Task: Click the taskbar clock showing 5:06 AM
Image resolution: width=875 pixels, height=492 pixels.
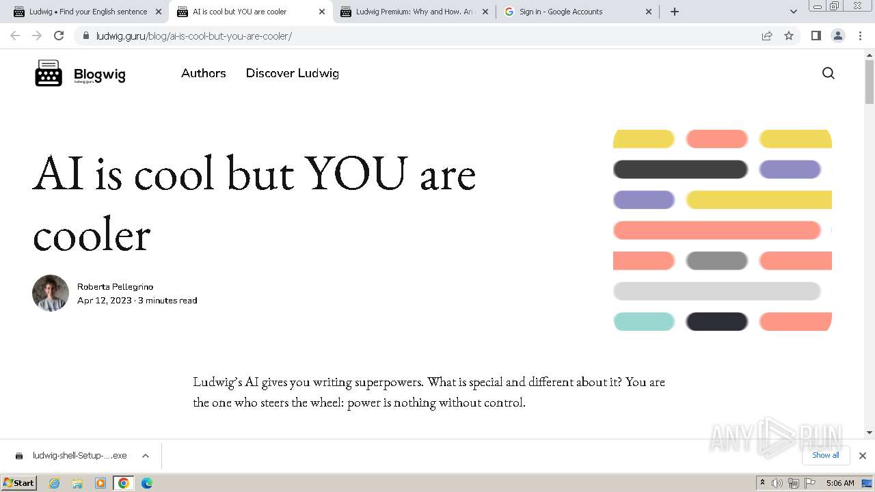Action: click(840, 483)
